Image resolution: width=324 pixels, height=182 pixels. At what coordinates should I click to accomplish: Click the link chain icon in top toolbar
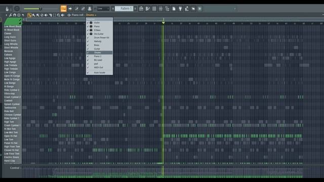[x=83, y=9]
